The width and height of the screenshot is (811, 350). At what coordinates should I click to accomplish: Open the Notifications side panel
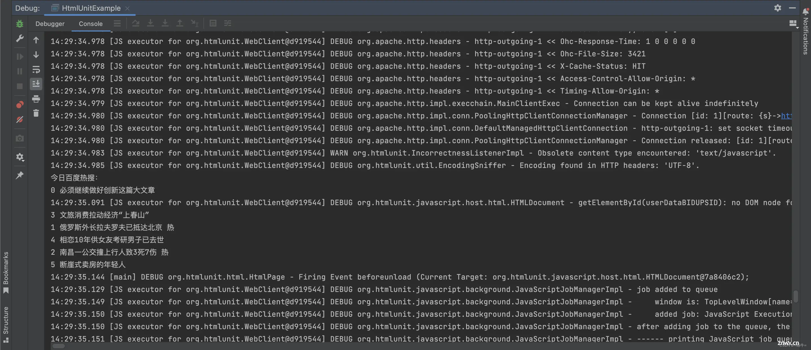click(x=806, y=31)
